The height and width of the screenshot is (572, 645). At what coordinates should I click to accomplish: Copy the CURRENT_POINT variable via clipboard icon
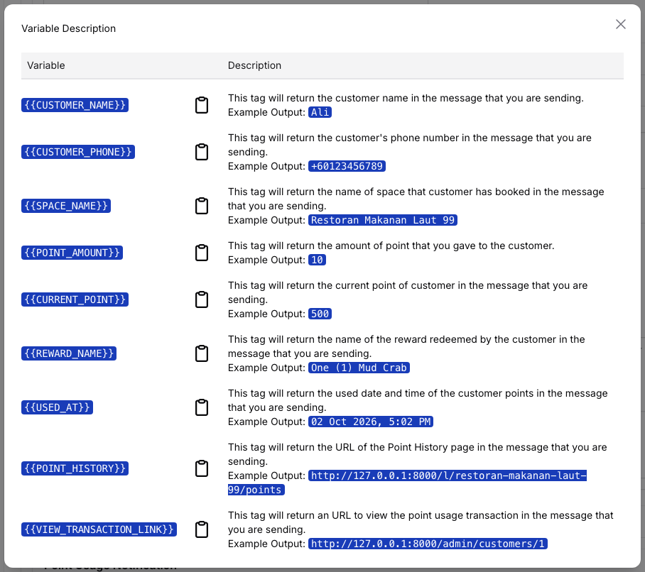pyautogui.click(x=202, y=299)
